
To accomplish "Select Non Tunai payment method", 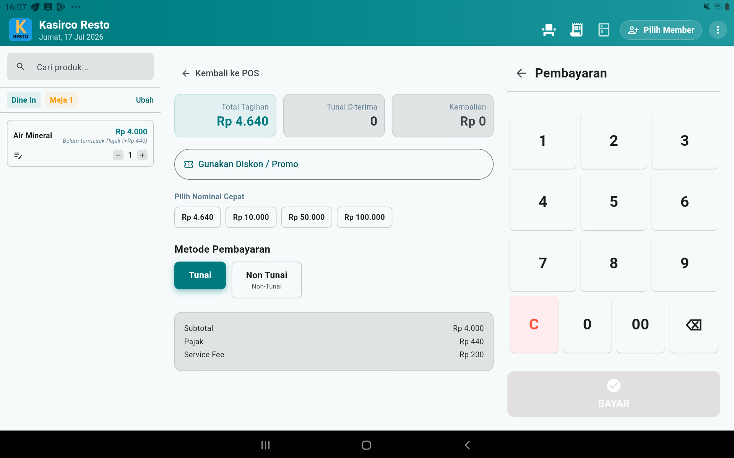I will point(266,280).
